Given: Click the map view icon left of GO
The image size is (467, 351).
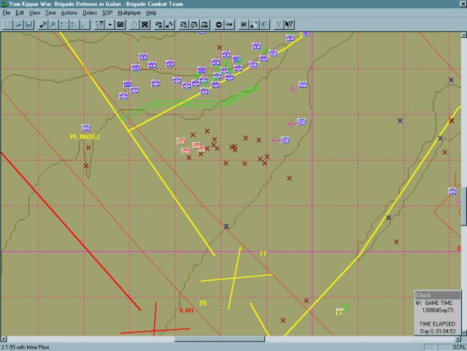Looking at the screenshot, I should coord(99,24).
